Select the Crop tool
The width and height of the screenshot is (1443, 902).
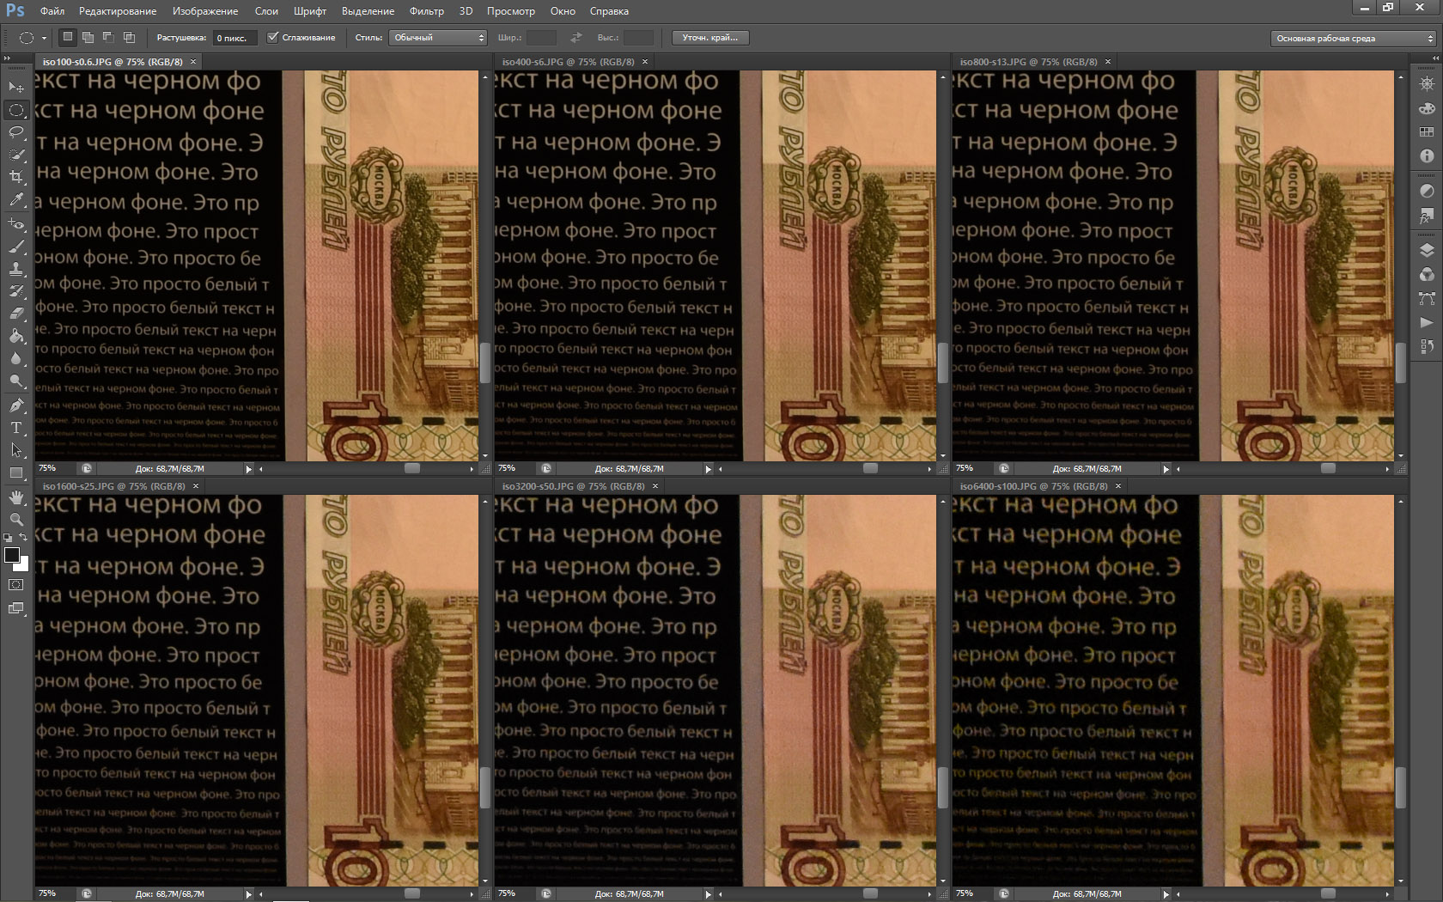point(16,177)
